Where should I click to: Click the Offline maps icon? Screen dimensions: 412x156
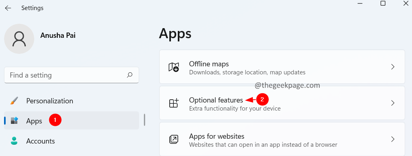pos(173,67)
